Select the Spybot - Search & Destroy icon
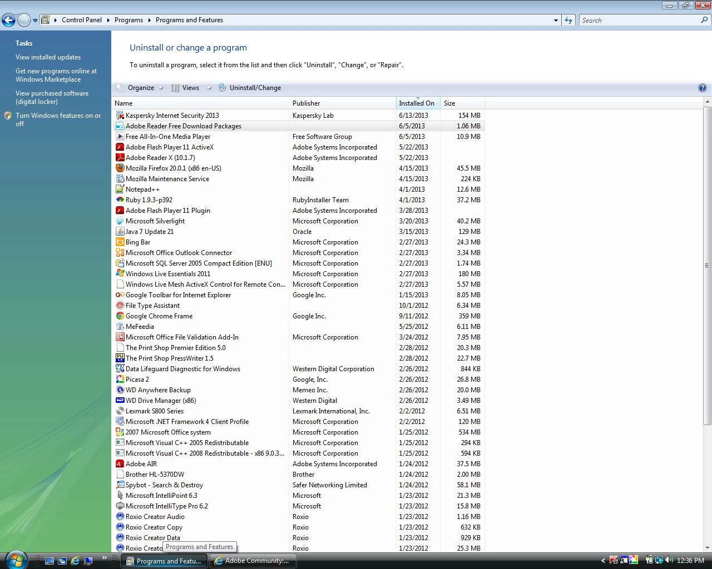 tap(120, 485)
